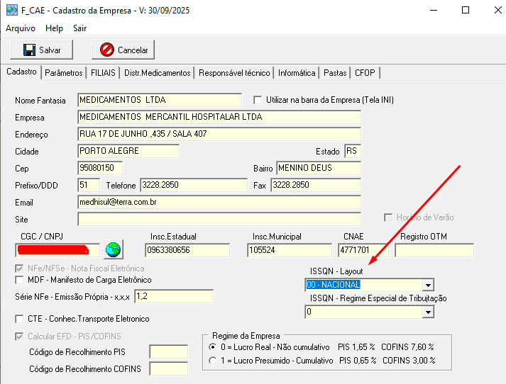Screen dimensions: 506x384
Task: Select Lucro Real - Não cumulativo option
Action: [213, 347]
